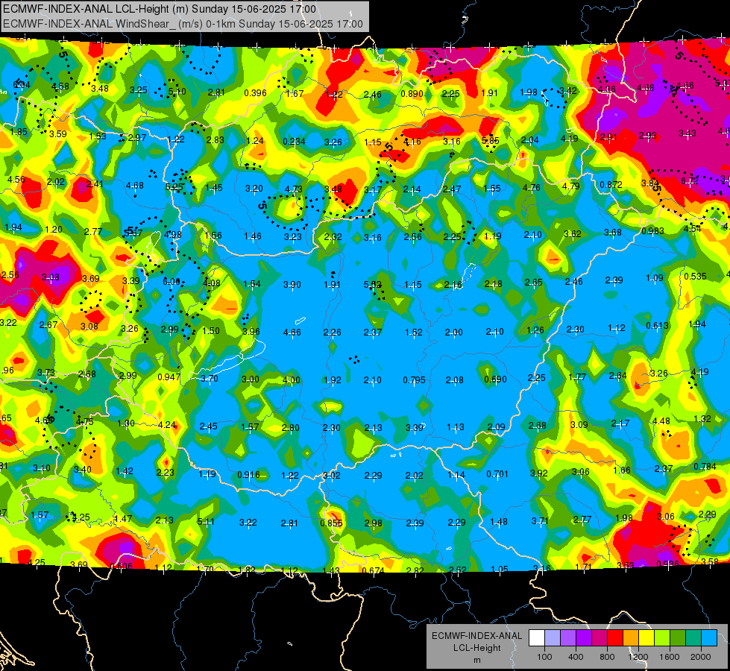Image resolution: width=730 pixels, height=671 pixels.
Task: Click the wind shear value 0.890
Action: (412, 94)
